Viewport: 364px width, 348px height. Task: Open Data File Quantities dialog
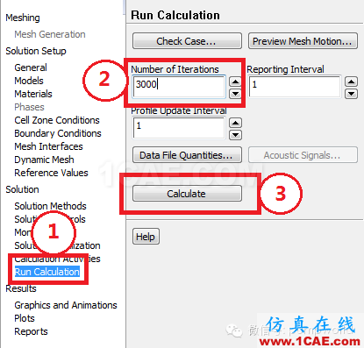(x=187, y=155)
